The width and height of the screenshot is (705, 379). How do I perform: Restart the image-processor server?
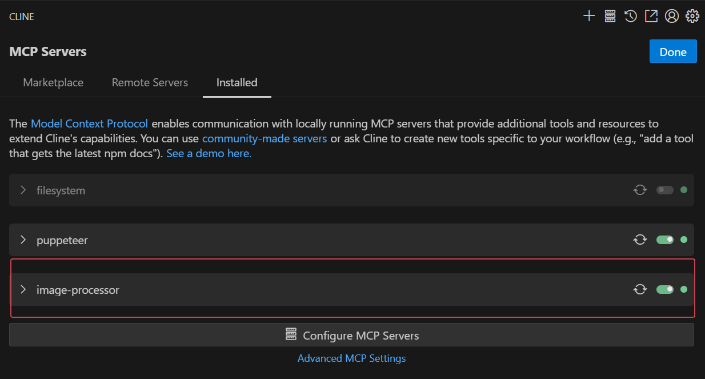pyautogui.click(x=640, y=289)
